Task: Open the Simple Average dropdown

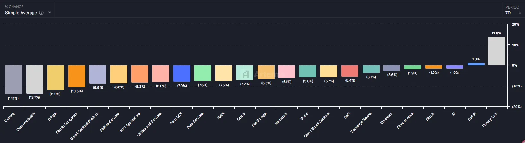Action: coord(50,13)
